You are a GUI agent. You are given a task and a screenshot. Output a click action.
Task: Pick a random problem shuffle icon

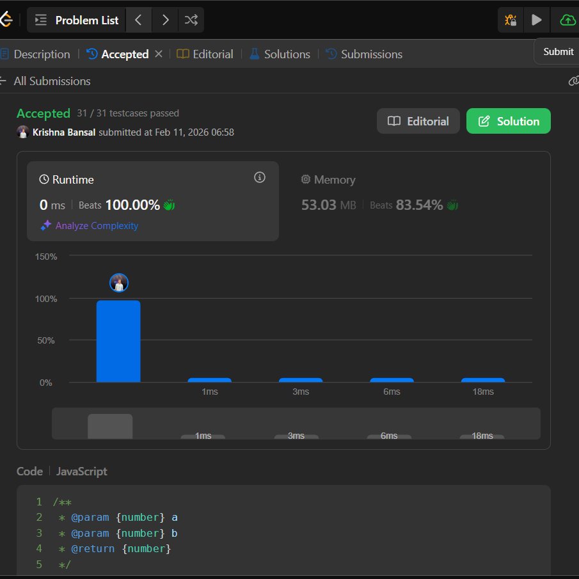coord(191,20)
